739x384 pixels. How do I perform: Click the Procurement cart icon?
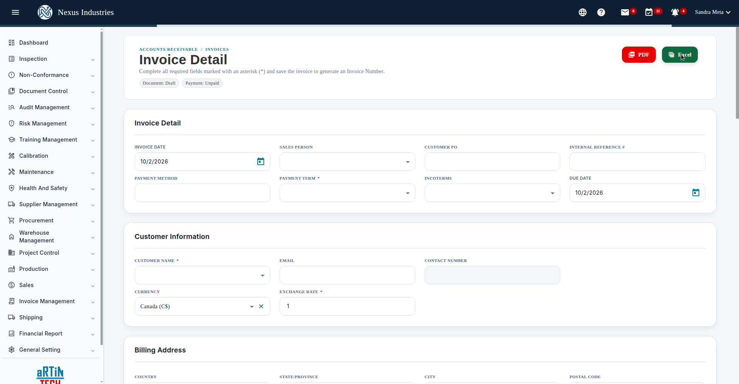[x=12, y=220]
